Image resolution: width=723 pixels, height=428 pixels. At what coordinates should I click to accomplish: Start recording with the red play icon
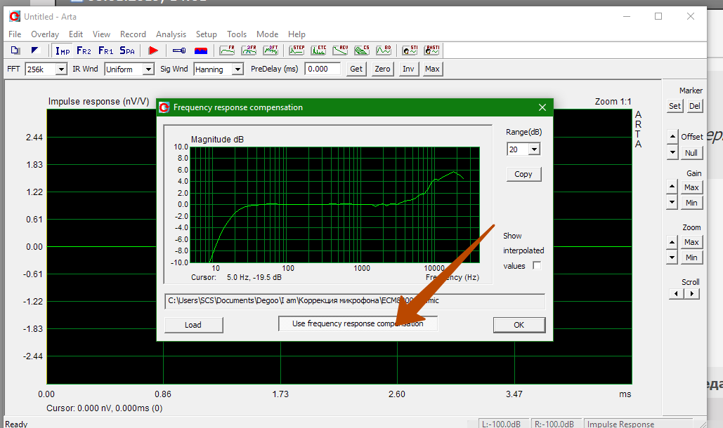pyautogui.click(x=153, y=51)
